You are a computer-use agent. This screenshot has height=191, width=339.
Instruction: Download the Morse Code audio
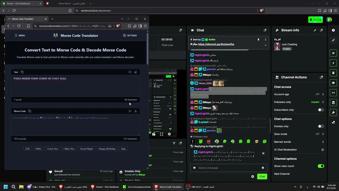tap(136, 111)
